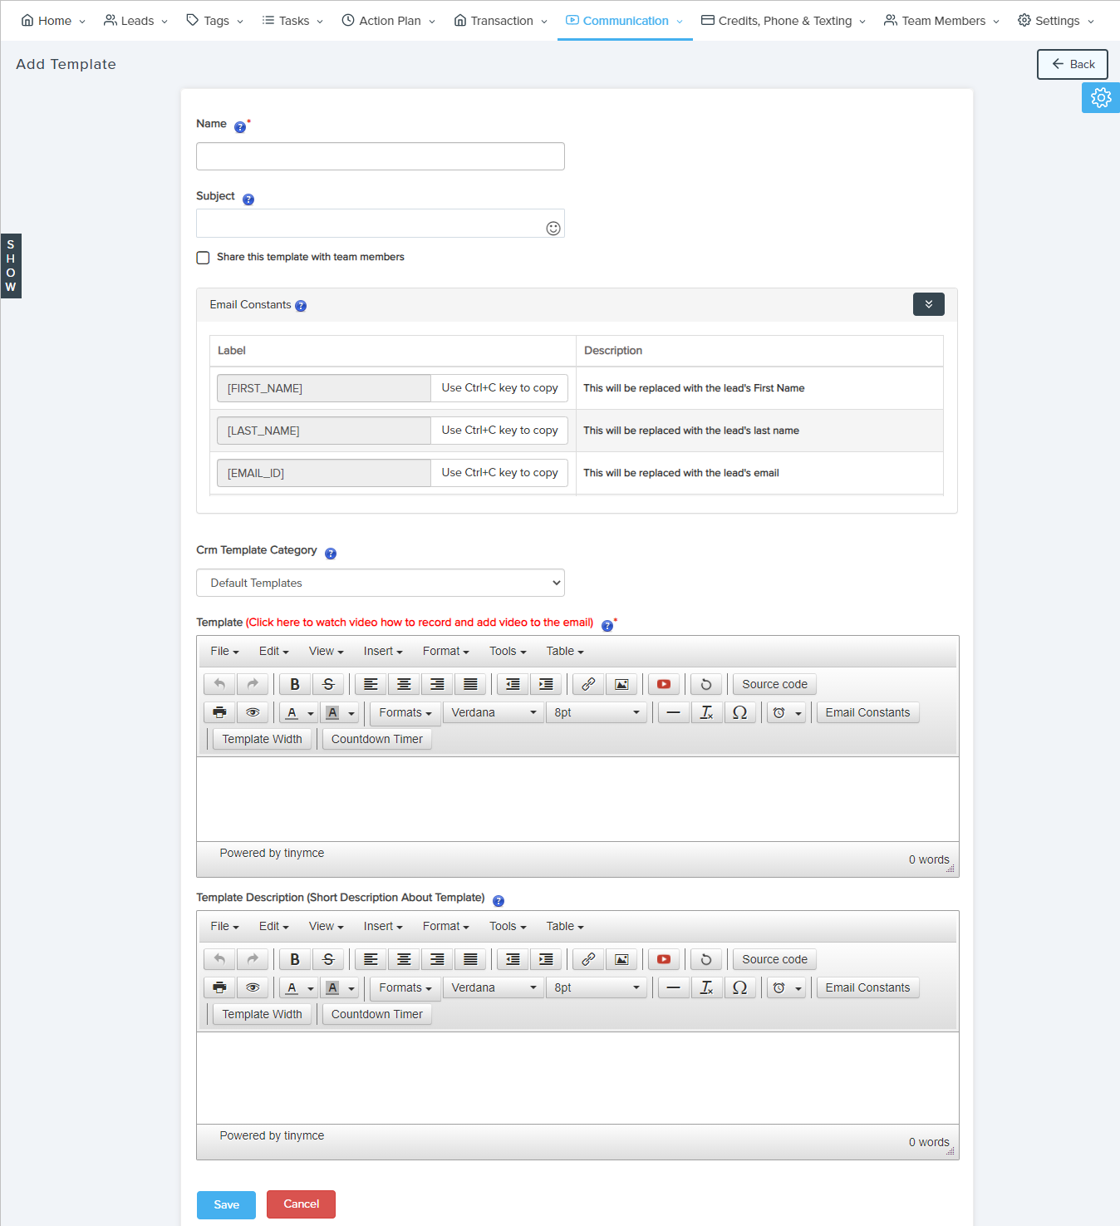Click the insert image icon in the Template Description editor
Image resolution: width=1120 pixels, height=1226 pixels.
(x=621, y=959)
